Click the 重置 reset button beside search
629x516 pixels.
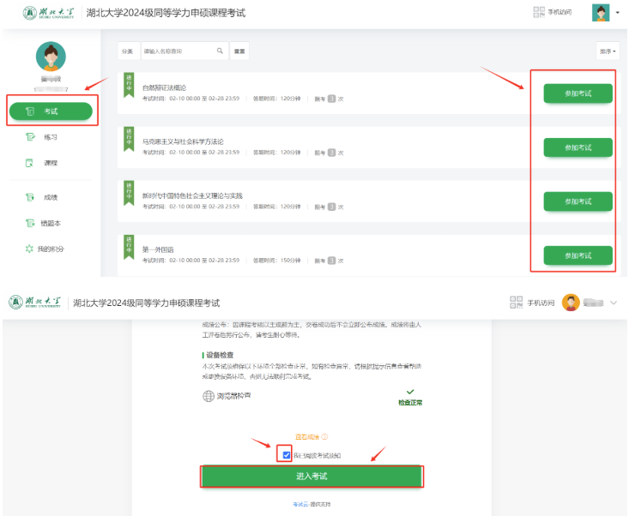[x=240, y=51]
